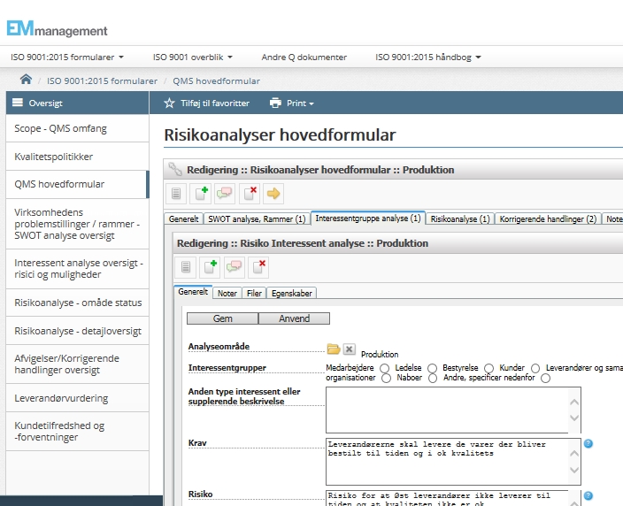
Task: Click the list view icon in Risikoanalyser hovedformular toolbar
Action: (176, 194)
